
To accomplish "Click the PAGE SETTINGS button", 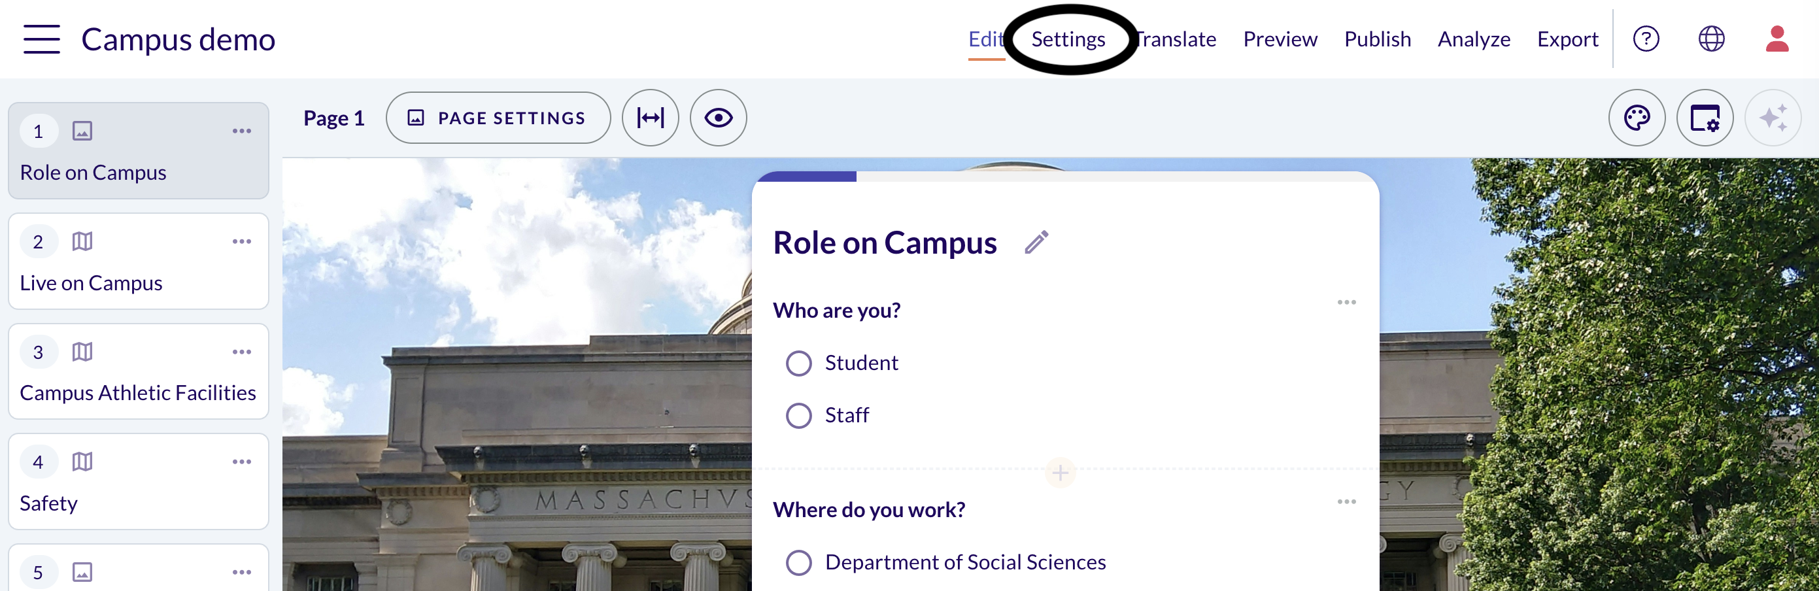I will pos(498,118).
